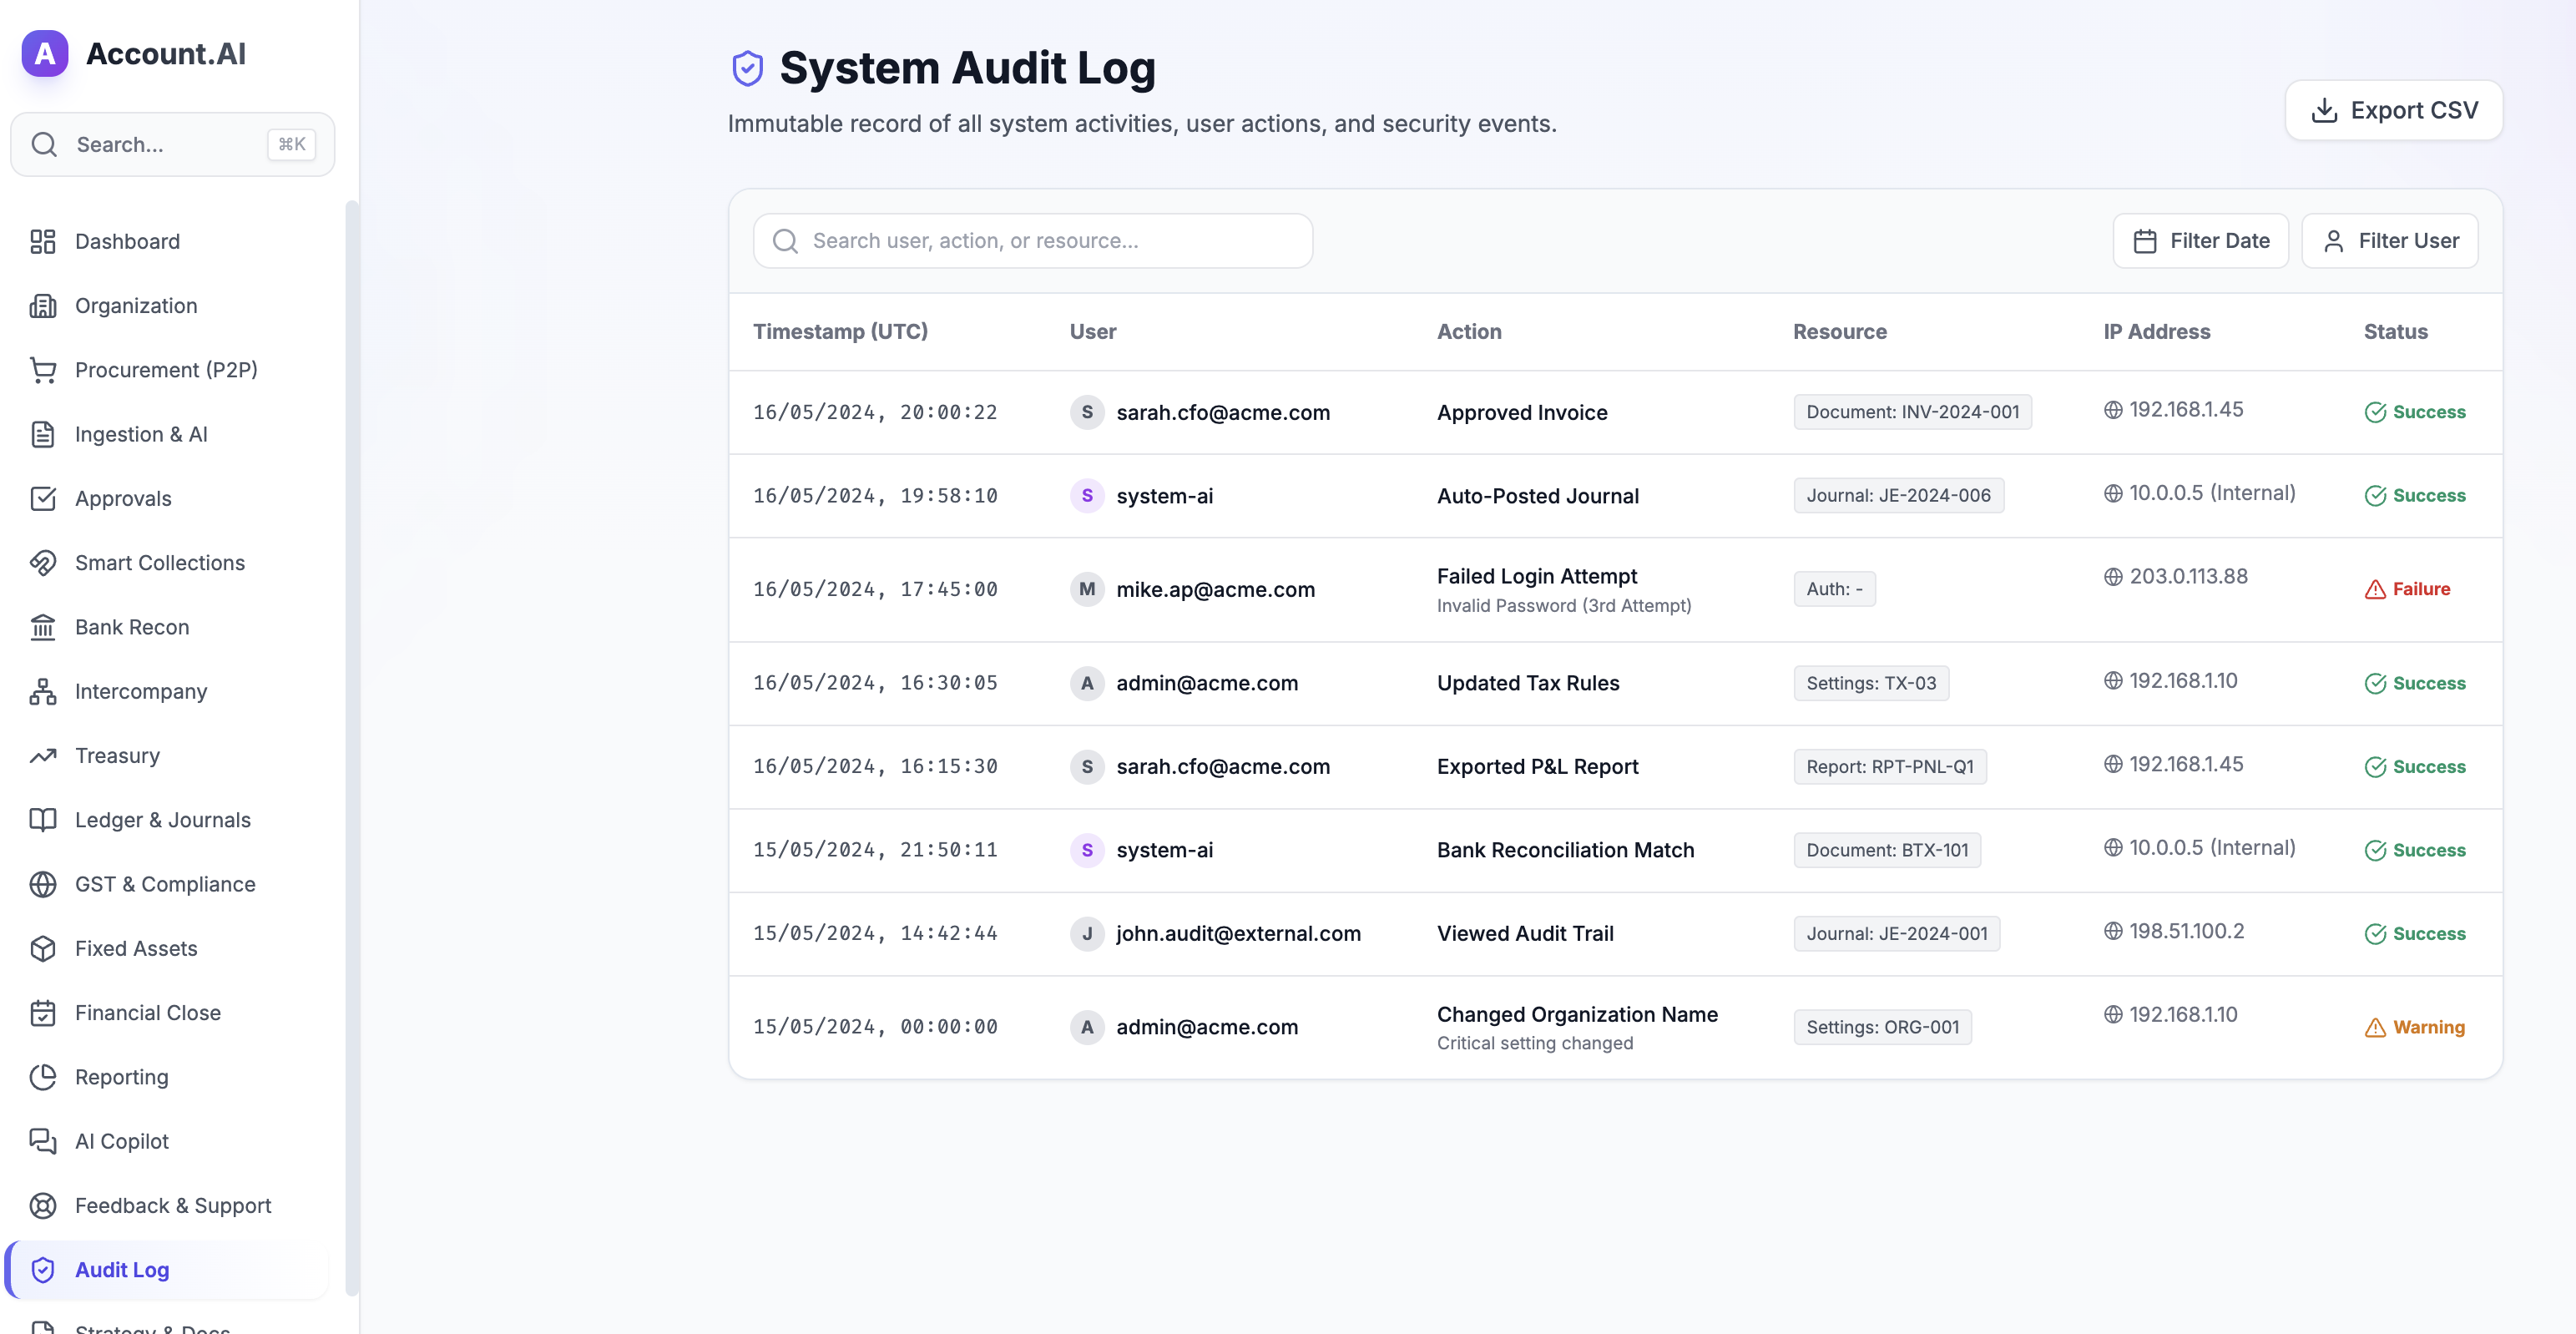
Task: Click the Bank Recon building icon
Action: point(43,627)
